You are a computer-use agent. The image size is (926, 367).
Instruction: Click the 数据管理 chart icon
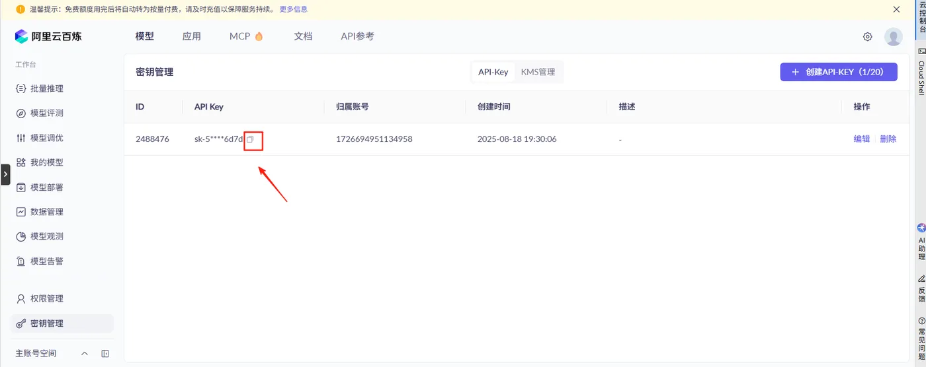(21, 212)
